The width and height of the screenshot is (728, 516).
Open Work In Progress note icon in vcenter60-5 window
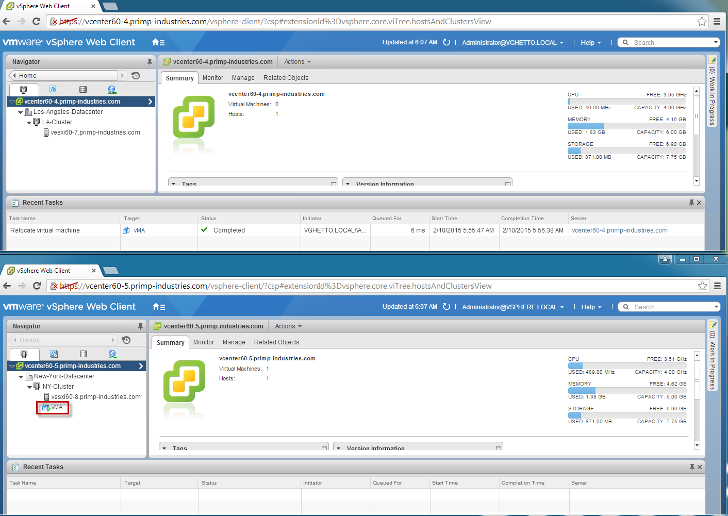(713, 325)
